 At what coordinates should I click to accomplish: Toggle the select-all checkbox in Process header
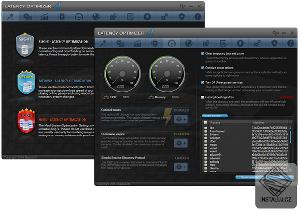coord(205,122)
